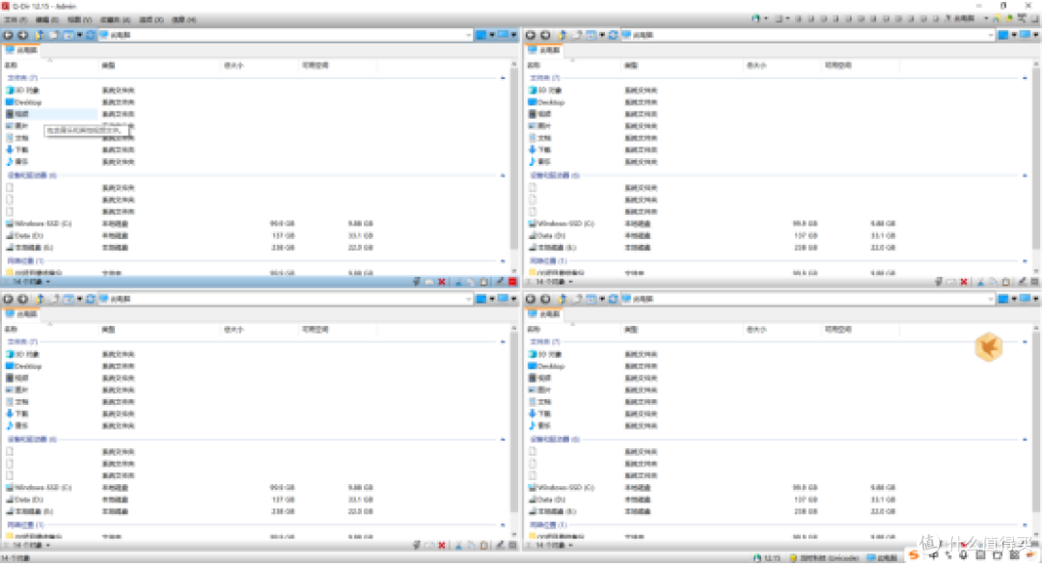Click red X delete icon in top-right pane footer
The width and height of the screenshot is (1042, 565).
point(964,282)
